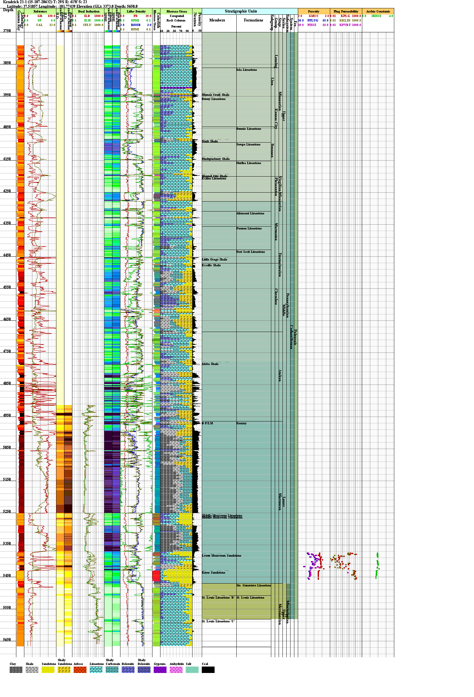Screen dimensions: 474x697
Task: Click the RHOB curve label
Action: click(x=135, y=25)
